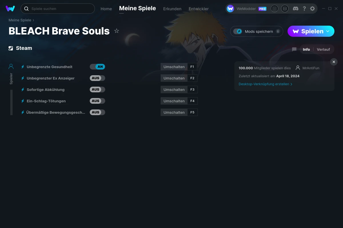This screenshot has width=343, height=228.
Task: Enable Mods speichern
Action: point(238,31)
